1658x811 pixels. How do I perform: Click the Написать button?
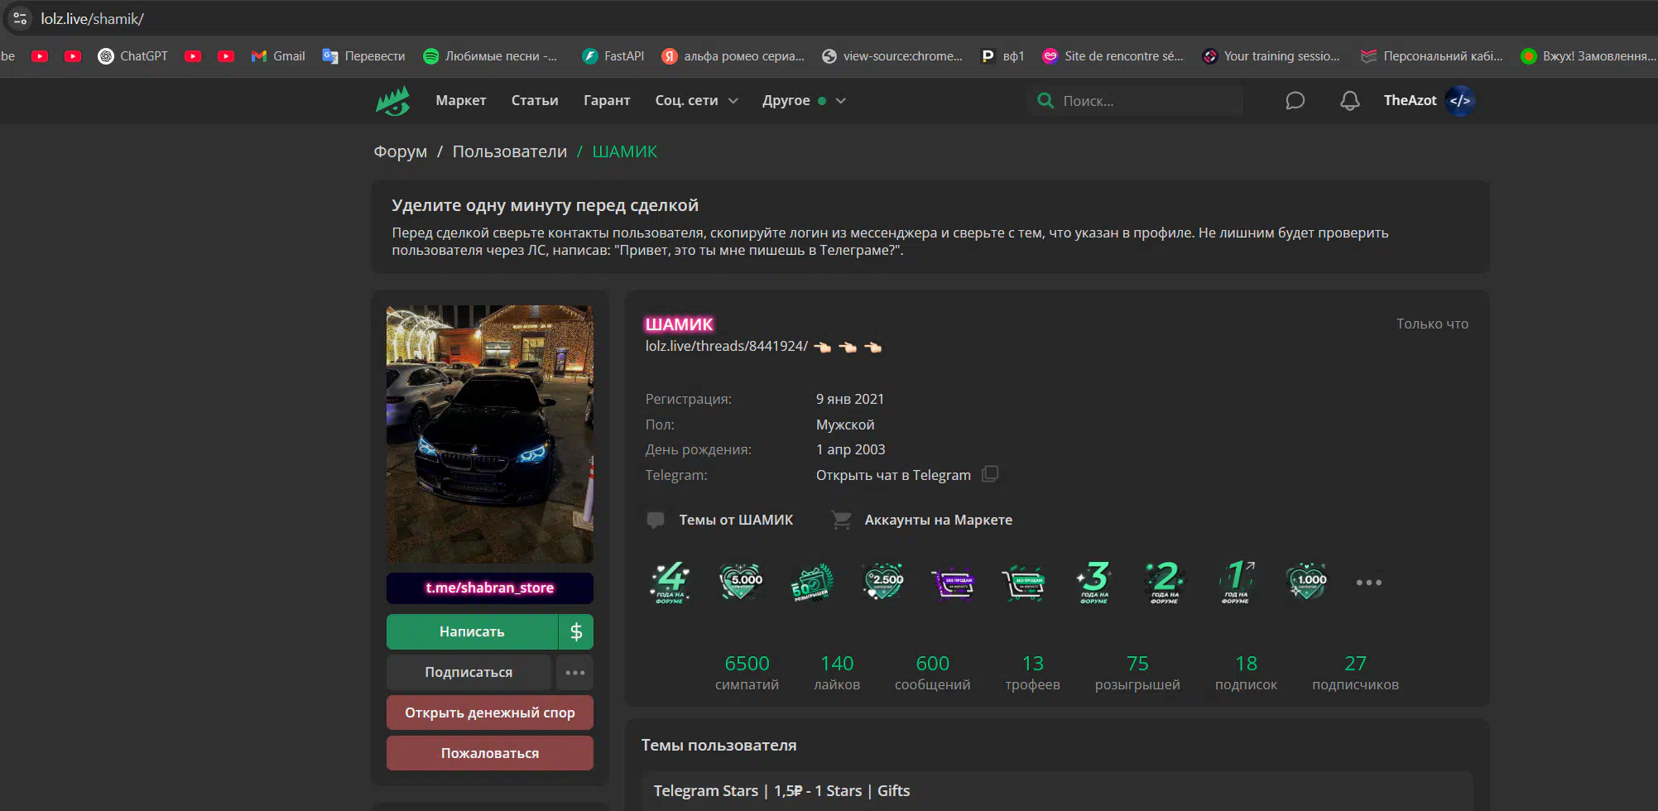(x=472, y=631)
